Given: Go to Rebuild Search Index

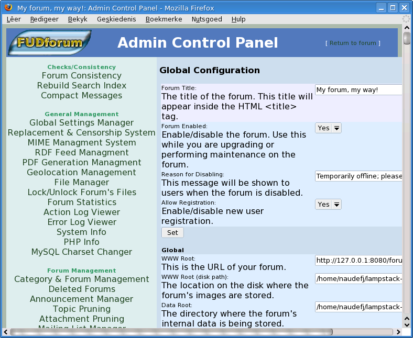Looking at the screenshot, I should (81, 85).
